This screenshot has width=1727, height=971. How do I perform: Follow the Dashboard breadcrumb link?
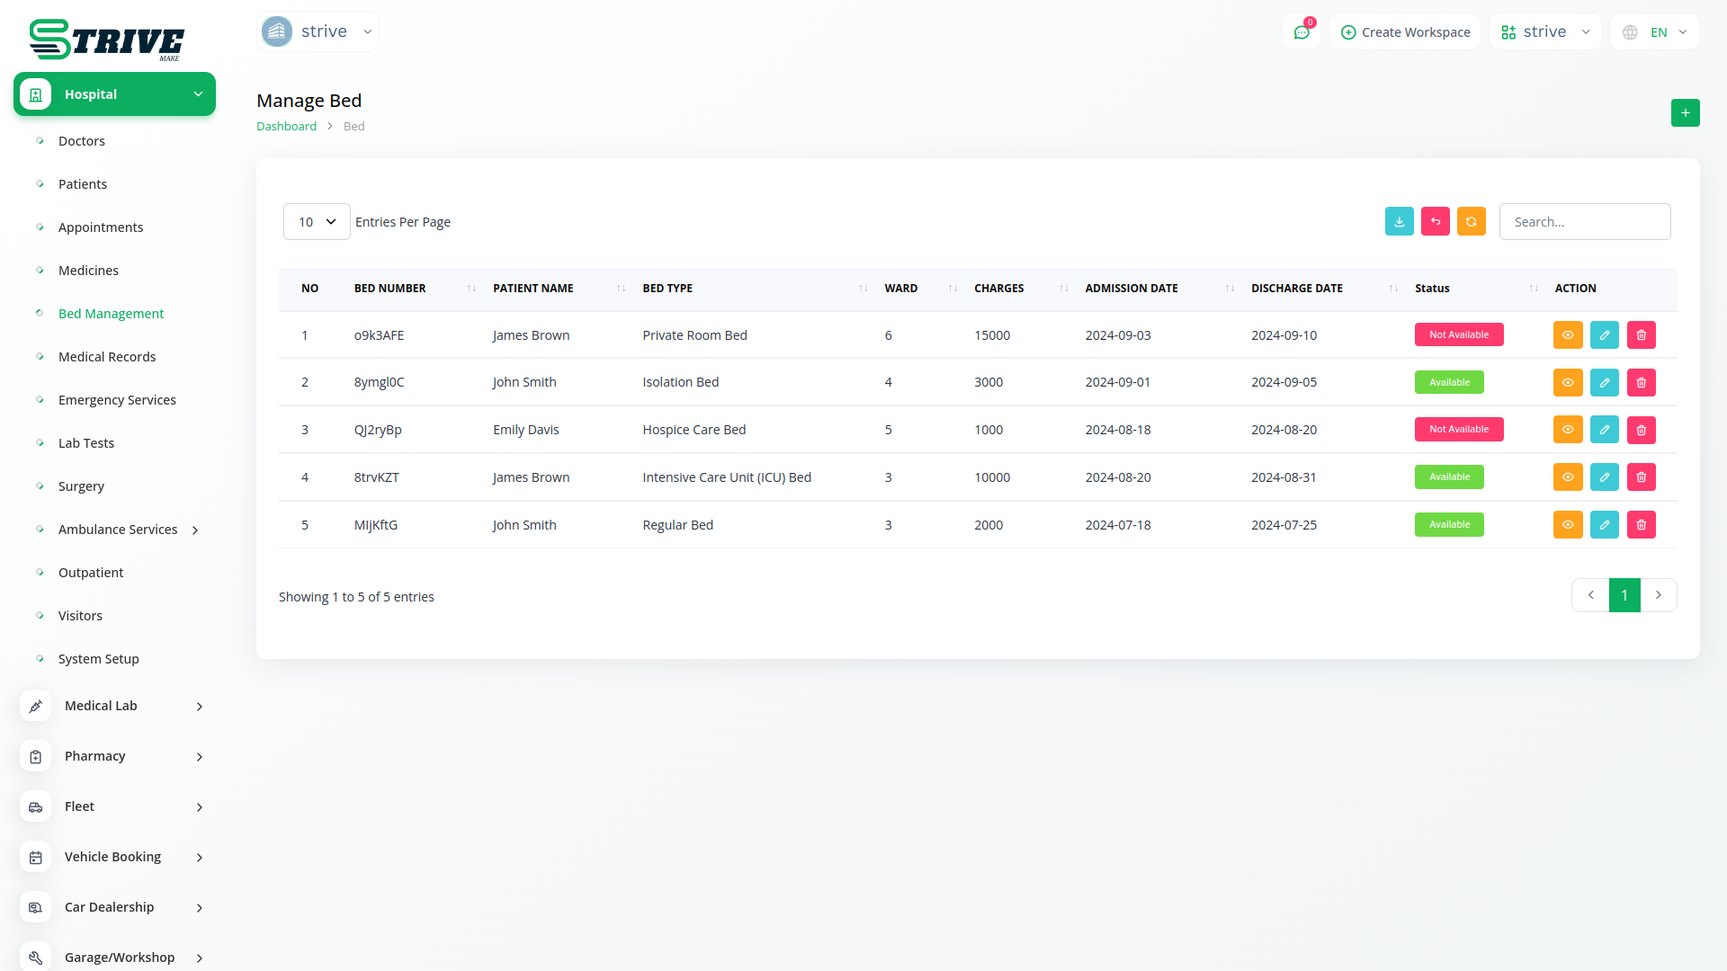286,127
